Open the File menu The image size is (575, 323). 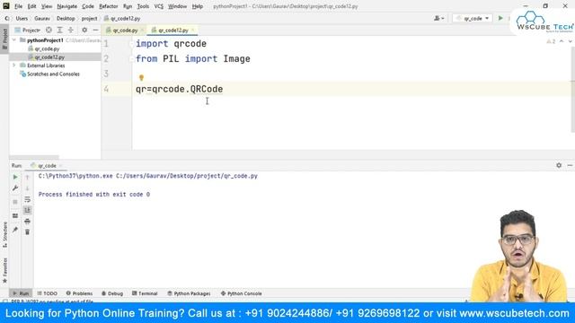tap(18, 6)
